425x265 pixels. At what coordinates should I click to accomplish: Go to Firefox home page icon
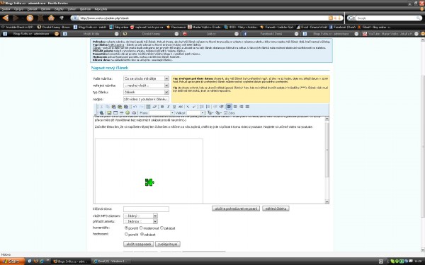(51, 18)
